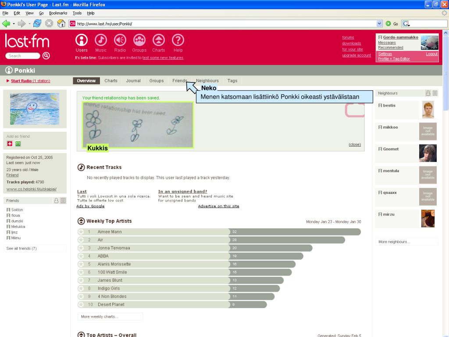Click More weekly charts button

pos(110,317)
